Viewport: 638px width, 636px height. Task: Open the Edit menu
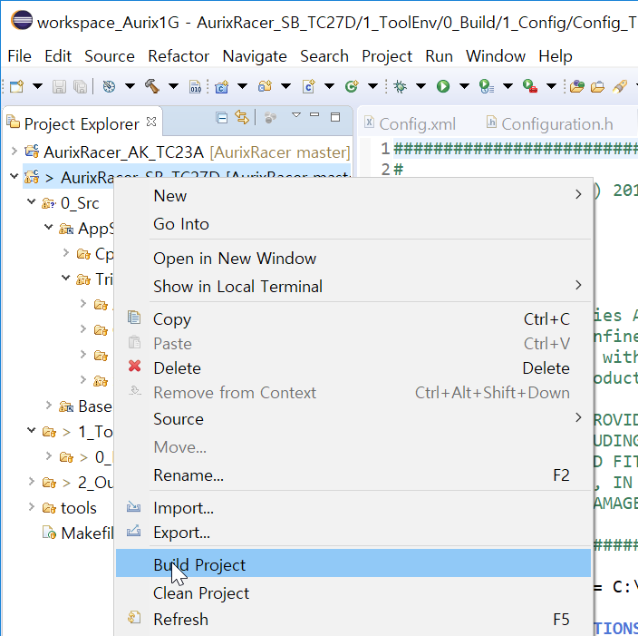click(58, 56)
